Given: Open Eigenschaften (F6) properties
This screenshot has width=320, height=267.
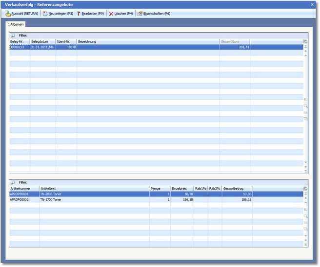Looking at the screenshot, I should 154,14.
